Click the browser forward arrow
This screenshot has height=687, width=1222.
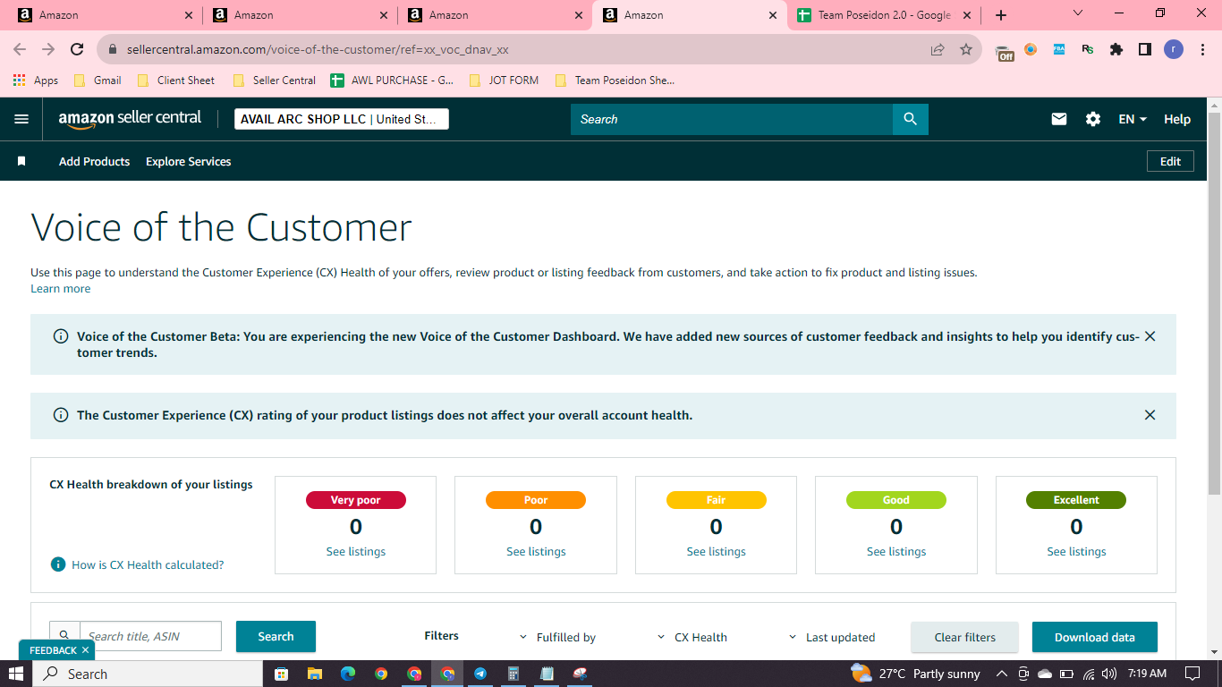click(x=48, y=49)
